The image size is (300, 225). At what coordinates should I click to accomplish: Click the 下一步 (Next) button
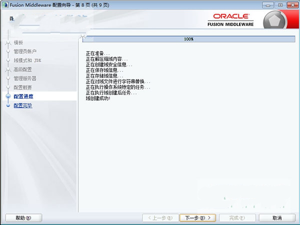(198, 217)
